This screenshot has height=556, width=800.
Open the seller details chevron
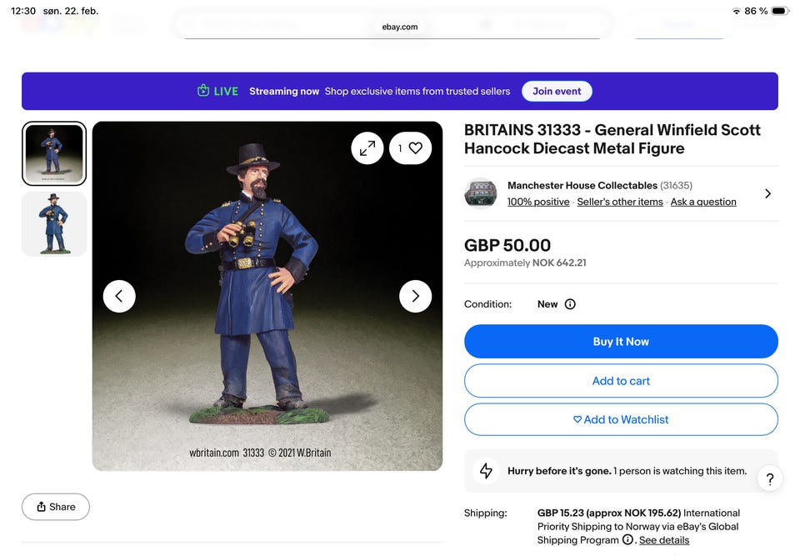(x=767, y=193)
